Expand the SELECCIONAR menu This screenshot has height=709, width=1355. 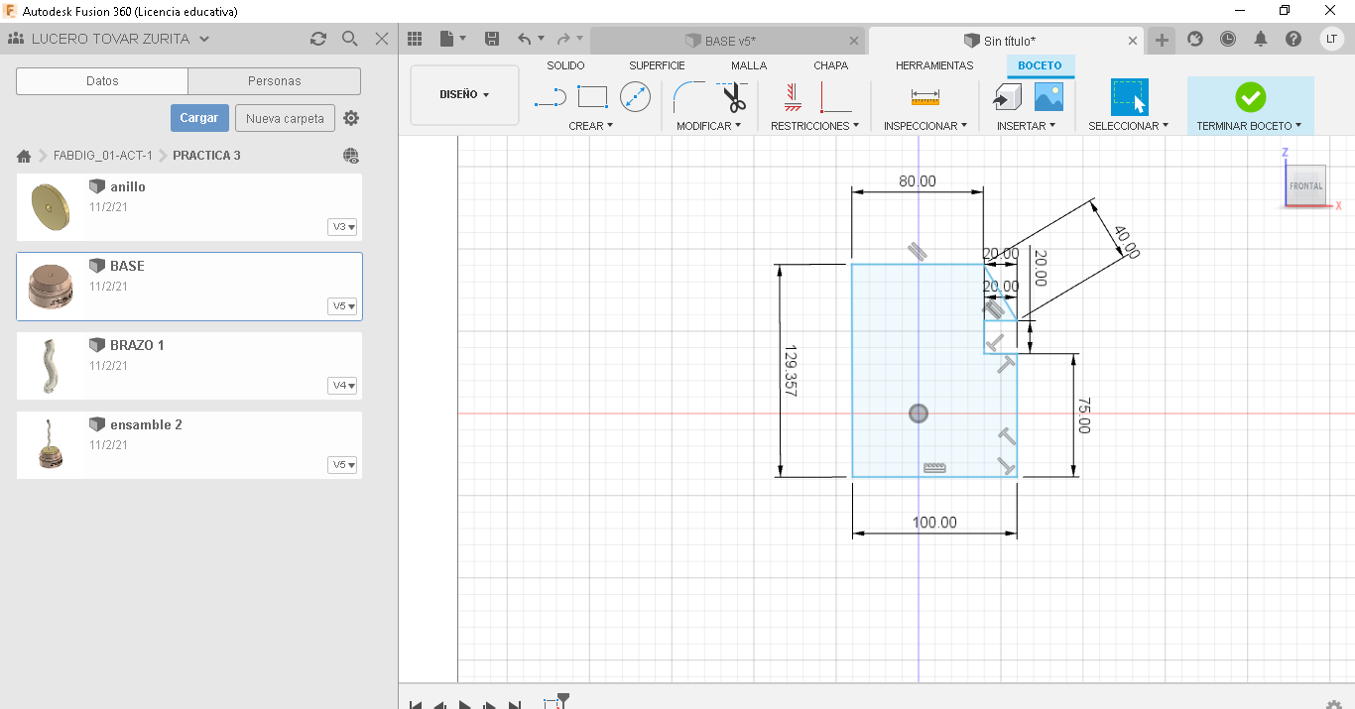point(1128,126)
